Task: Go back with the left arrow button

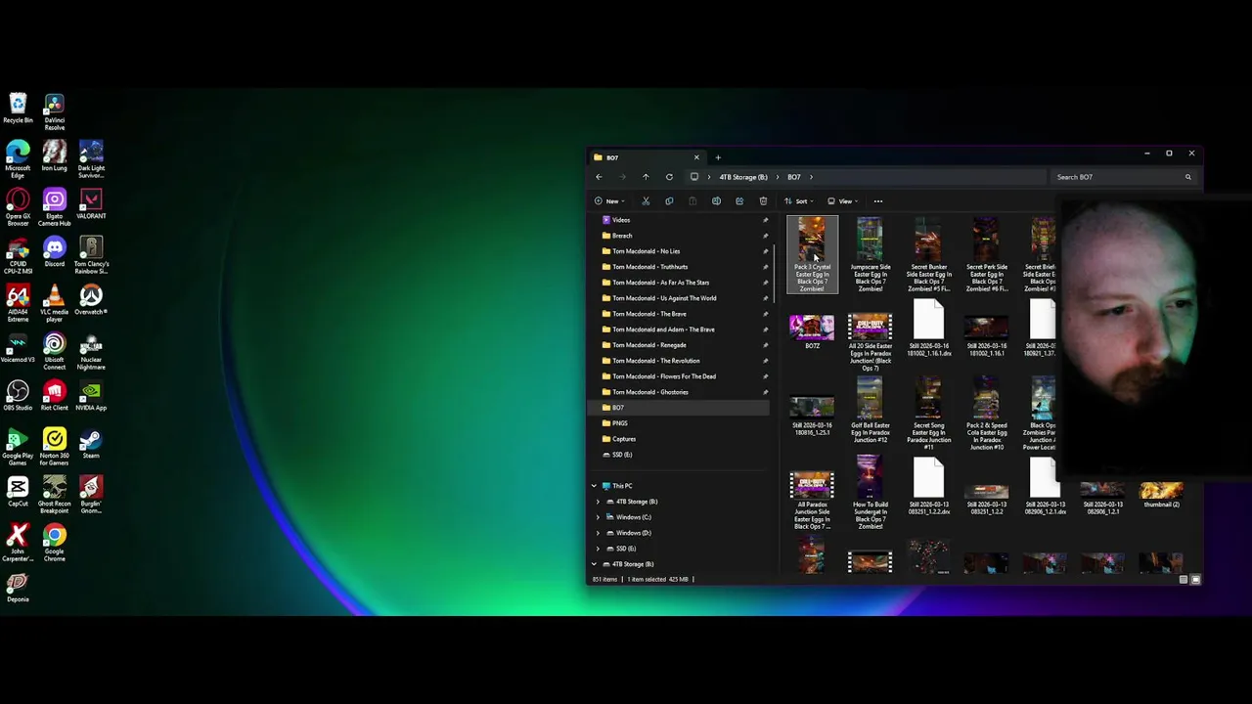Action: [x=599, y=177]
